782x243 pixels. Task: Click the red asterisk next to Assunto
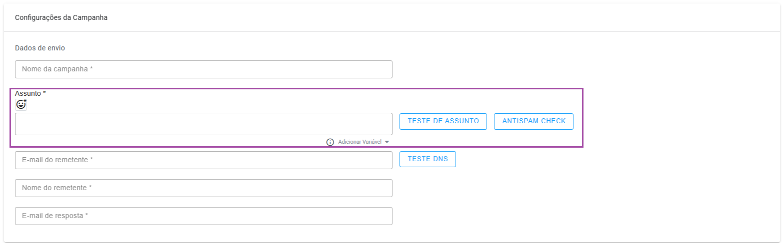pyautogui.click(x=44, y=93)
